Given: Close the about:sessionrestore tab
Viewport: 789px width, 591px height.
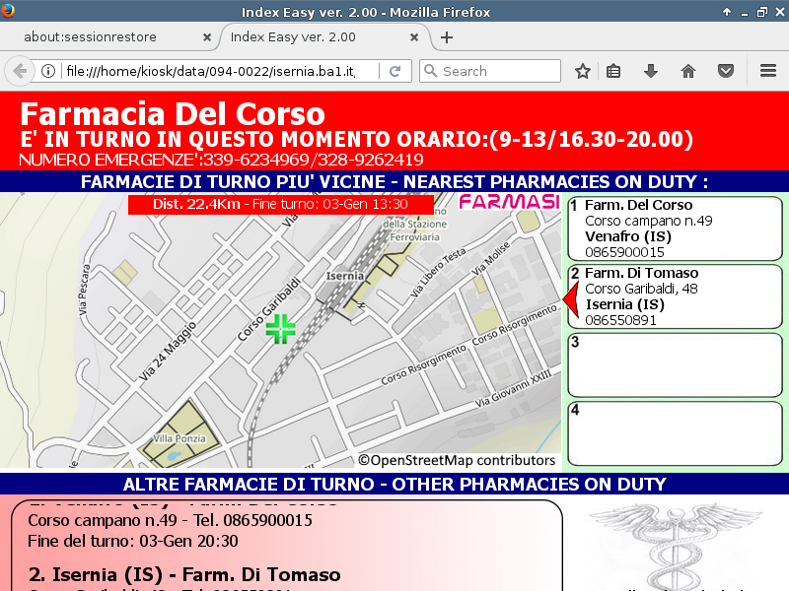Looking at the screenshot, I should point(206,37).
